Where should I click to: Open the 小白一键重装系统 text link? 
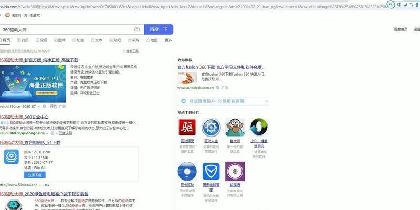click(259, 143)
